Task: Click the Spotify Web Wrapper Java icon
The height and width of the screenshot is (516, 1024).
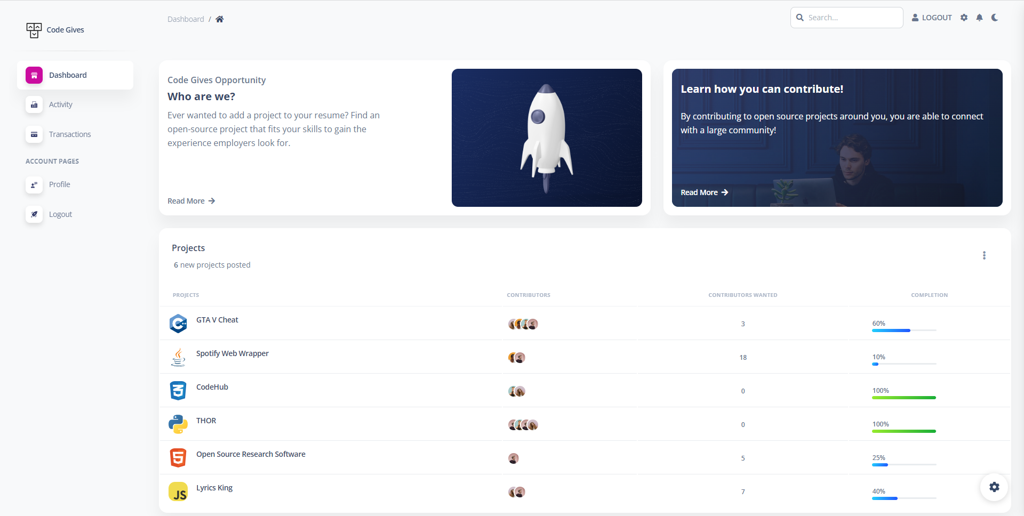Action: (178, 357)
